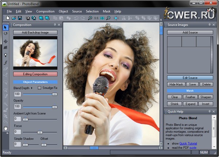The height and width of the screenshot is (157, 219).
Task: Click the composition preview thumbnail
Action: coord(35,52)
